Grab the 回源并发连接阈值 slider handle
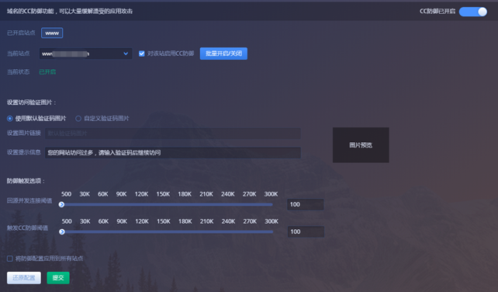The height and width of the screenshot is (292, 498). click(61, 204)
